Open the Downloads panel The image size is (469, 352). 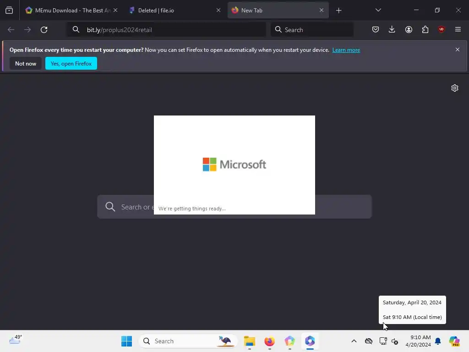[x=392, y=29]
